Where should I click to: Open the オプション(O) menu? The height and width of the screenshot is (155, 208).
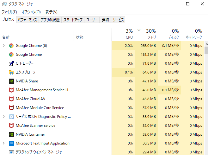pos(31,12)
